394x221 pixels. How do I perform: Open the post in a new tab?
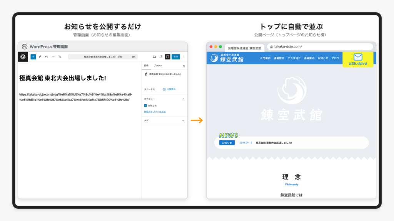click(161, 57)
